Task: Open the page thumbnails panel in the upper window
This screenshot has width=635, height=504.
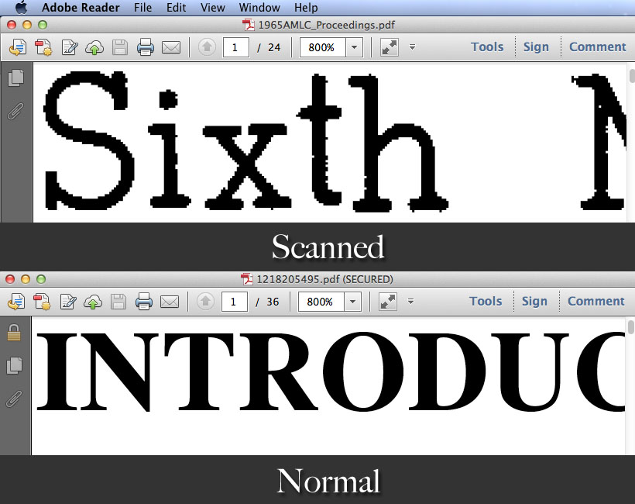Action: tap(15, 78)
